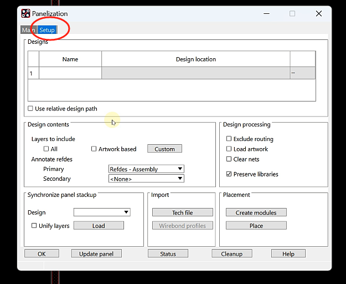Click the Name cell in row 1
The image size is (346, 284).
(70, 73)
